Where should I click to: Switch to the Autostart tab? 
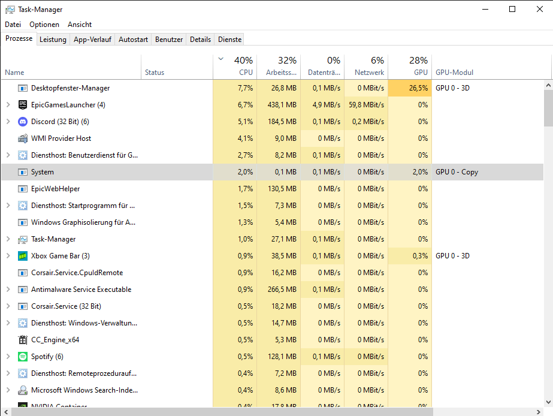pos(134,40)
